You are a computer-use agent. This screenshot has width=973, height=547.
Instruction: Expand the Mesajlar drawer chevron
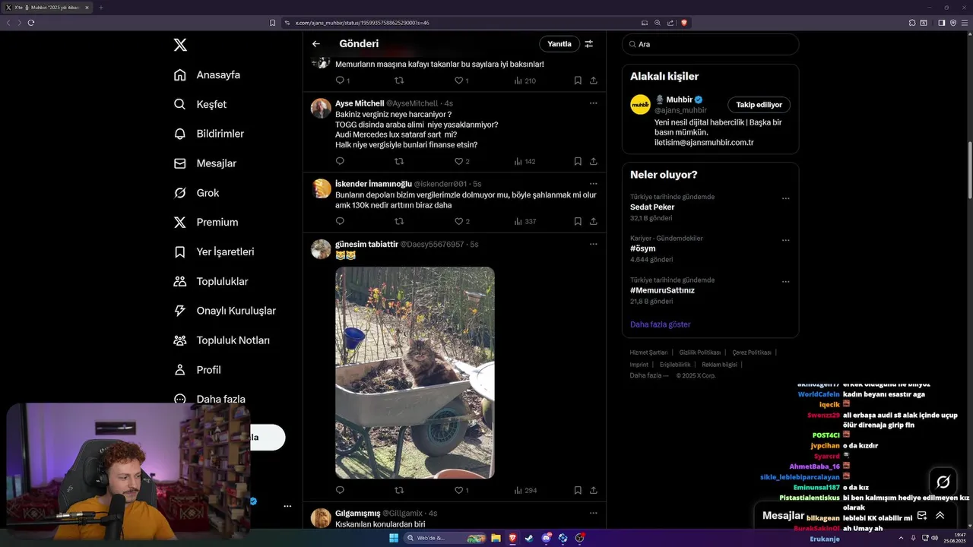click(940, 515)
